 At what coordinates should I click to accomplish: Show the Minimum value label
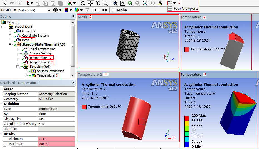click(x=105, y=10)
